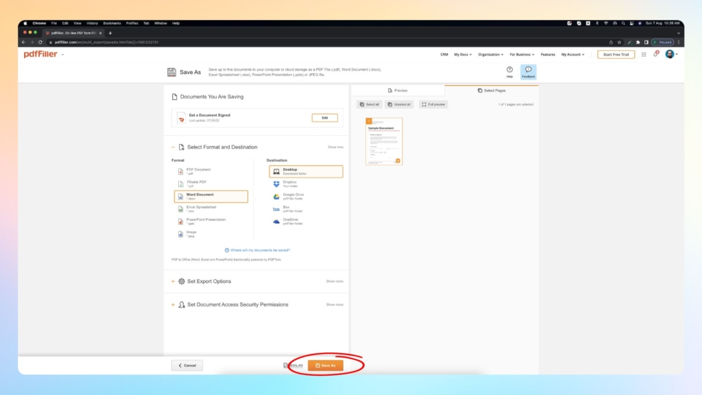Click the Box logo icon
The width and height of the screenshot is (702, 395).
tap(276, 209)
